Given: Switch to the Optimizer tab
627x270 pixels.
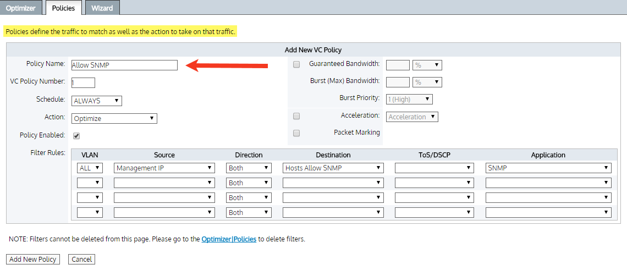Looking at the screenshot, I should coord(20,8).
